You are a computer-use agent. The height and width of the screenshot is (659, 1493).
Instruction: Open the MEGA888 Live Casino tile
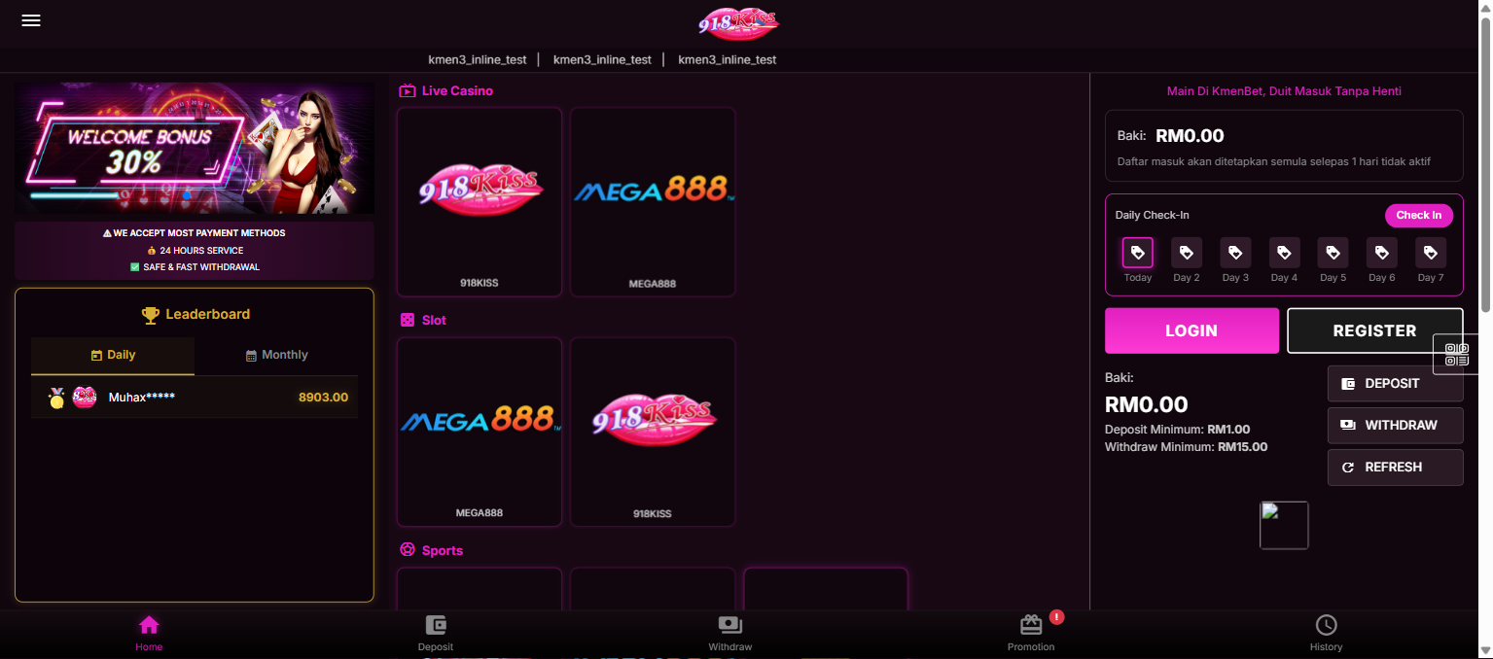[653, 201]
